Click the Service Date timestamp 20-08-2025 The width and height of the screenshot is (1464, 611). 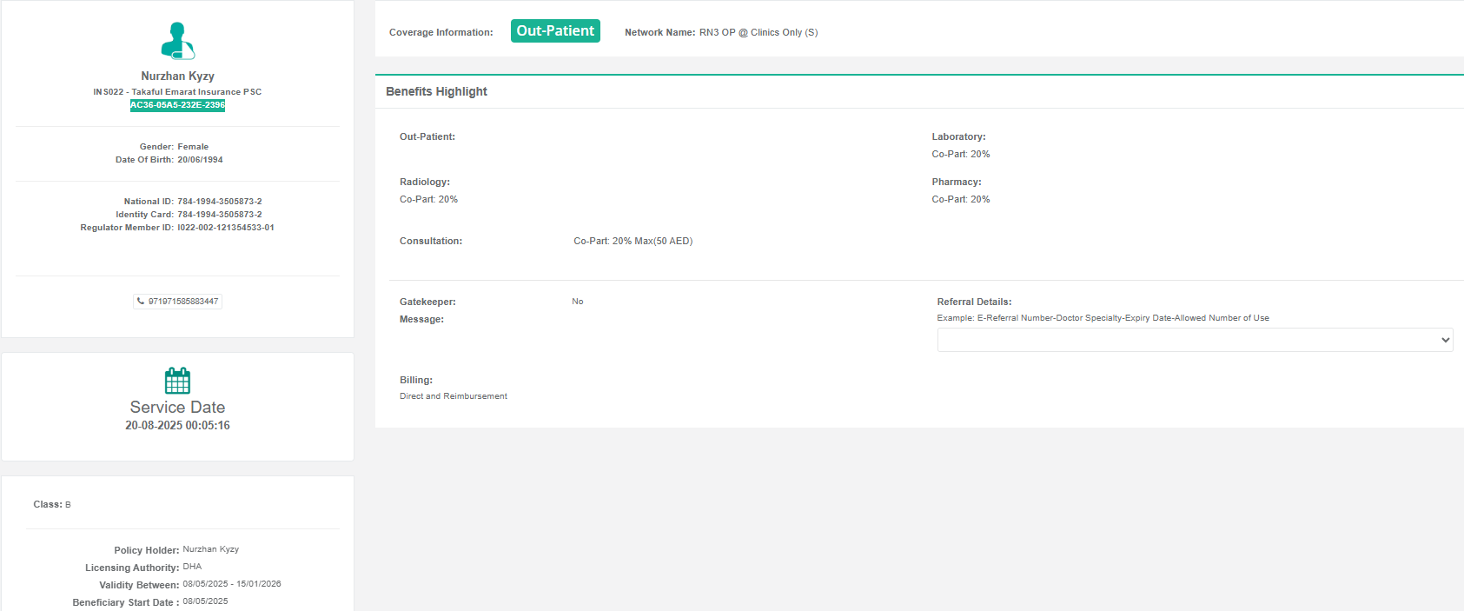pyautogui.click(x=177, y=426)
